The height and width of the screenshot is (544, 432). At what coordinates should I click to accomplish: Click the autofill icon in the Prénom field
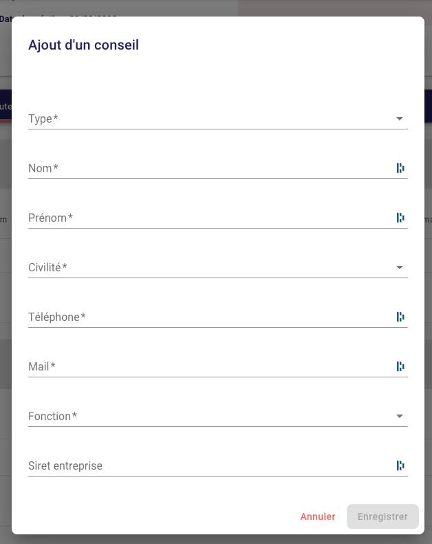tap(400, 218)
